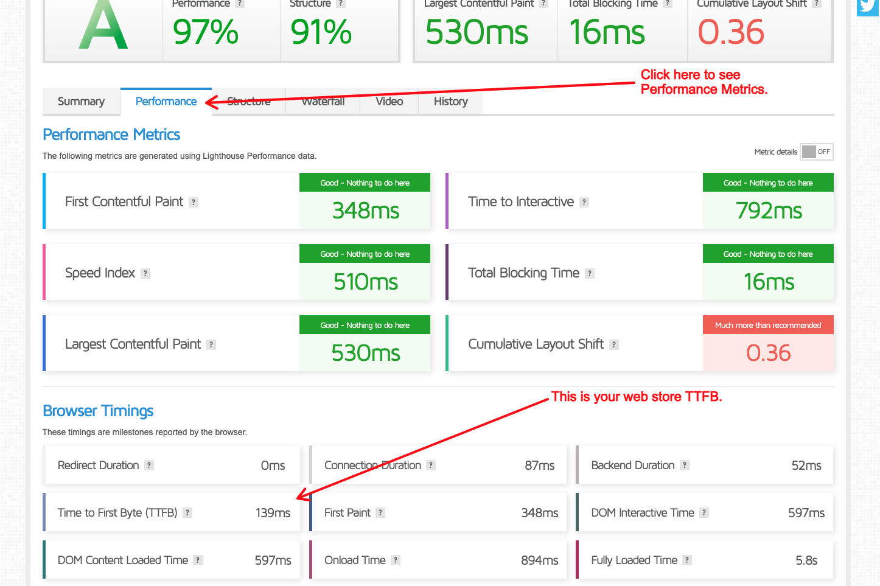Click the 0.36 Cumulative Layout Shift result box
Screen dimensions: 880x586
[x=768, y=353]
